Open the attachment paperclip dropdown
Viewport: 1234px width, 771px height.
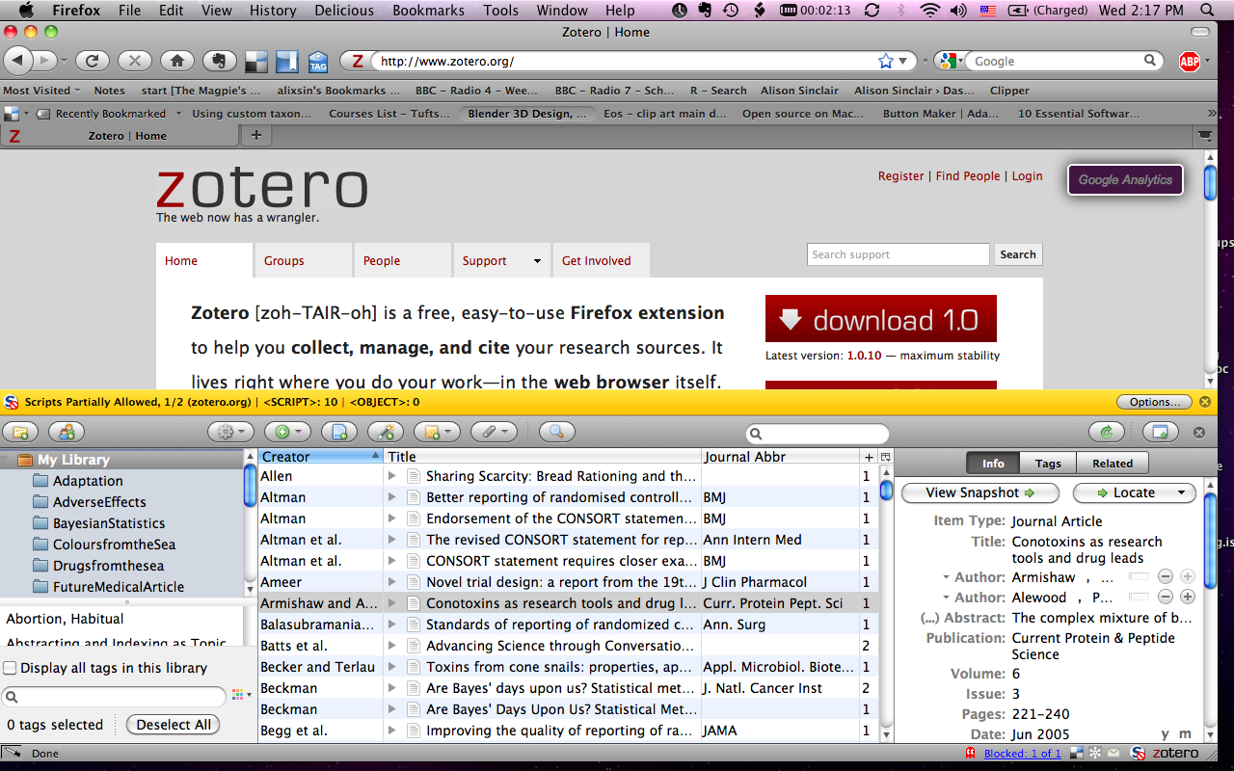[494, 433]
